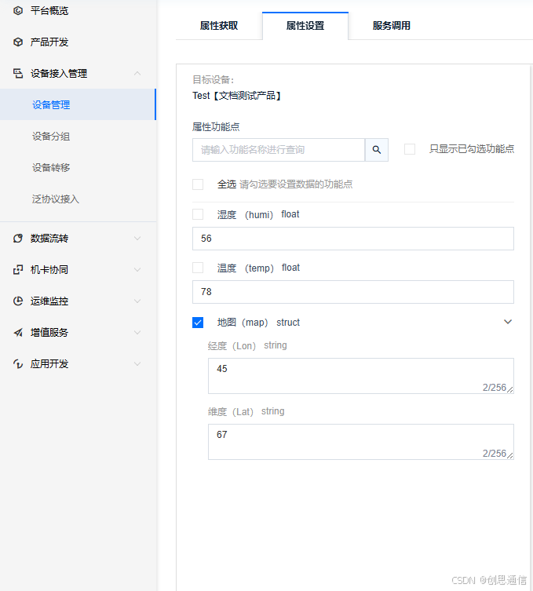533x591 pixels.
Task: Open 设备管理 in the sidebar
Action: (x=78, y=105)
